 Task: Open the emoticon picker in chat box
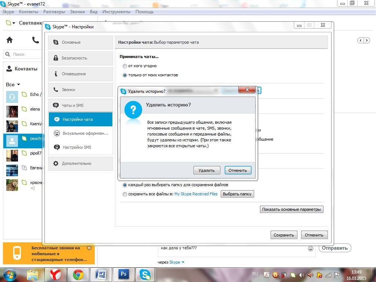pos(311,249)
